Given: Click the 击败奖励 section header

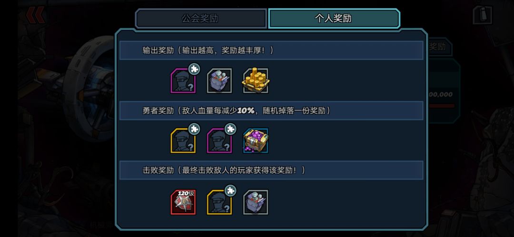Looking at the screenshot, I should [271, 170].
